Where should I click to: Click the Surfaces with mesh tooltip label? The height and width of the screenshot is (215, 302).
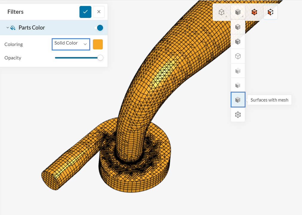(x=269, y=100)
